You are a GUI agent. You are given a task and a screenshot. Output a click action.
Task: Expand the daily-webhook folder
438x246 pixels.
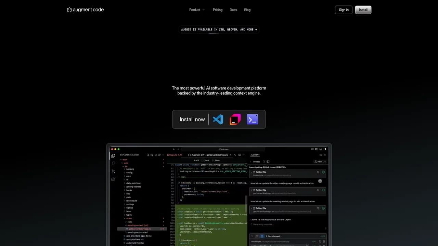pos(133,183)
